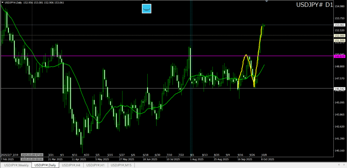This screenshot has height=168, width=347.
Task: Open the USDJPY#,M15 chart tab
Action: 121,165
